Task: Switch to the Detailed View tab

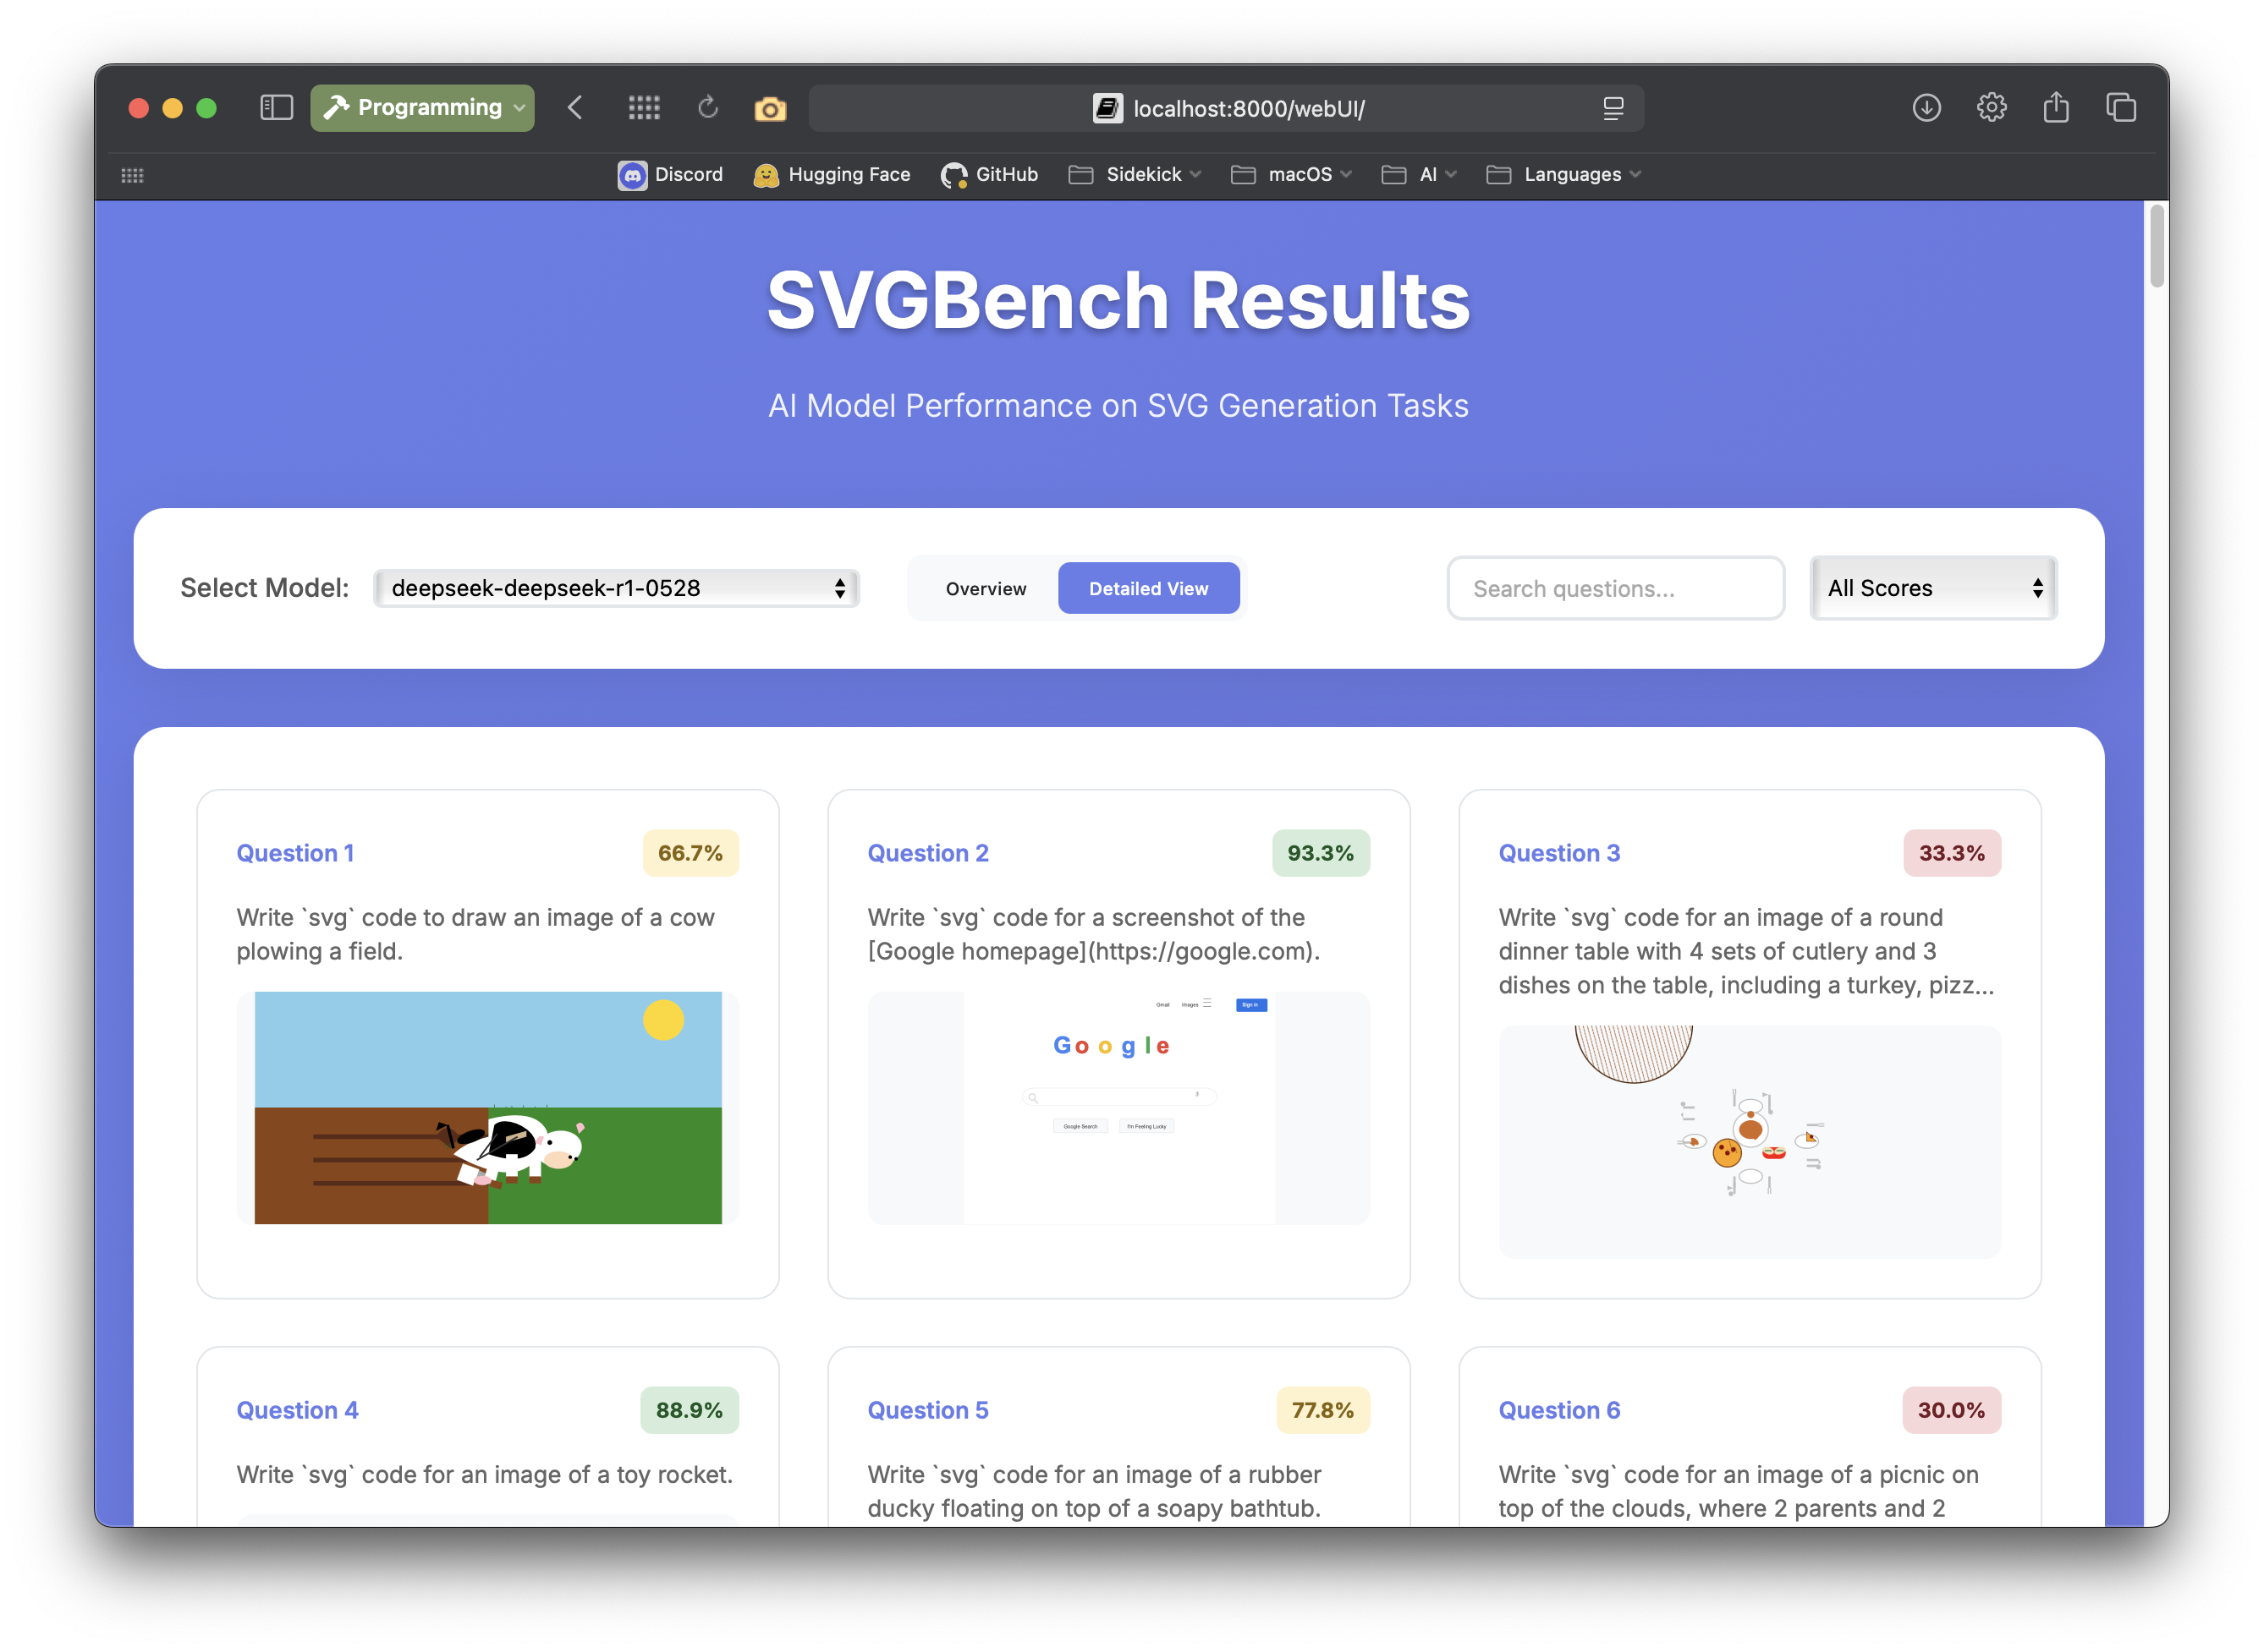Action: 1149,588
